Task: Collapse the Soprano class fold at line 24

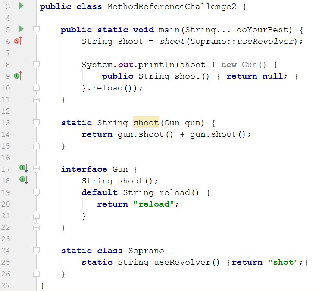Action: tap(36, 251)
